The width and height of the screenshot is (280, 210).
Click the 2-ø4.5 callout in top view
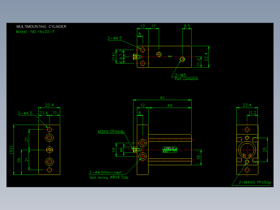(x=115, y=38)
